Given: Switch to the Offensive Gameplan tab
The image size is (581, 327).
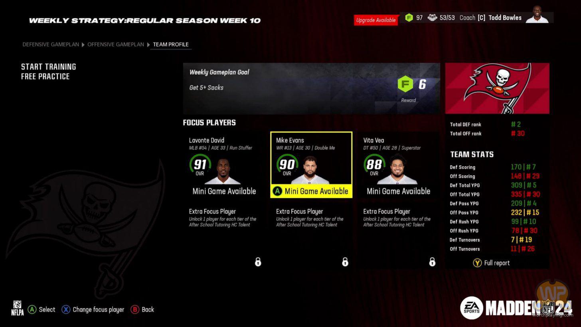Looking at the screenshot, I should pos(116,44).
